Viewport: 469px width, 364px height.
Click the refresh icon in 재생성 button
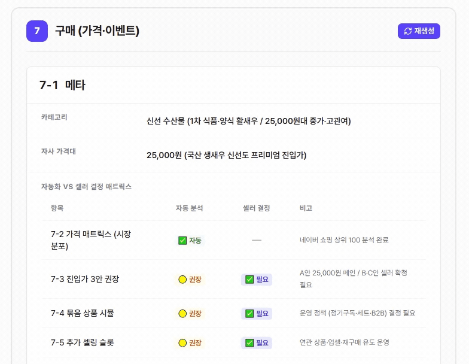pyautogui.click(x=408, y=31)
